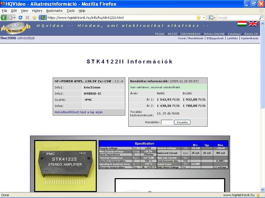Image resolution: width=265 pixels, height=198 pixels.
Task: Click the Kosárba button
Action: click(x=182, y=122)
